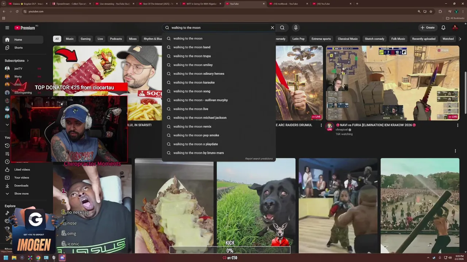Focus the YouTube search input field

coord(219,28)
